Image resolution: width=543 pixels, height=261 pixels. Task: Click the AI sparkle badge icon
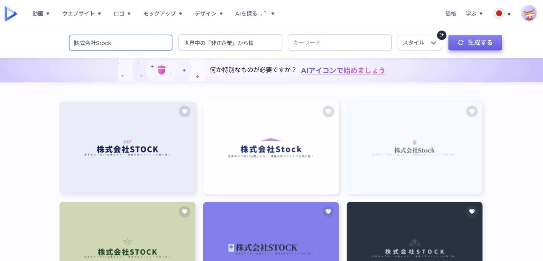[441, 35]
